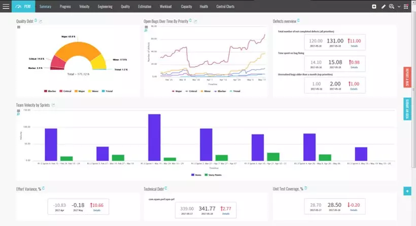The width and height of the screenshot is (416, 226).
Task: Open Open Bugs chart menu icon
Action: tap(146, 27)
